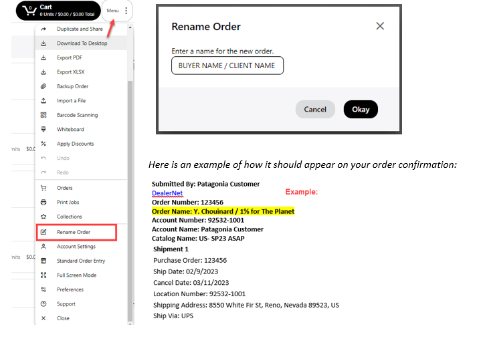Choose Download To Desktop
This screenshot has height=351, width=477.
click(x=82, y=43)
